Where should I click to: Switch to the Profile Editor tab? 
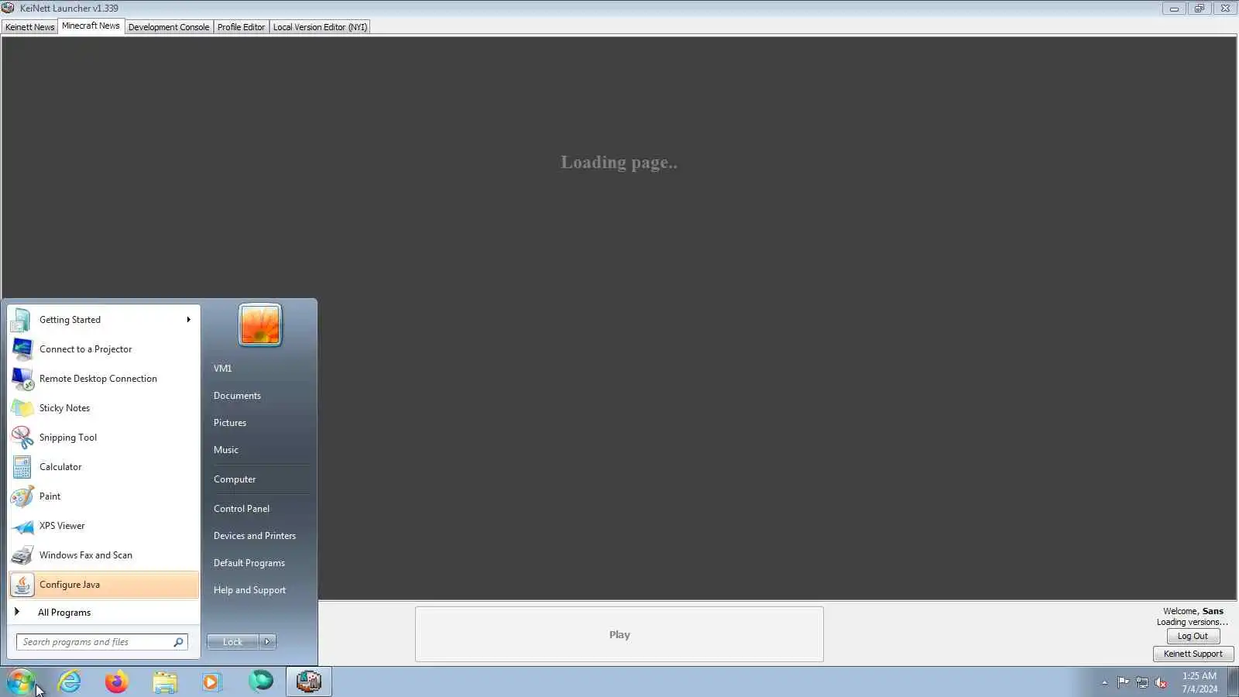241,27
